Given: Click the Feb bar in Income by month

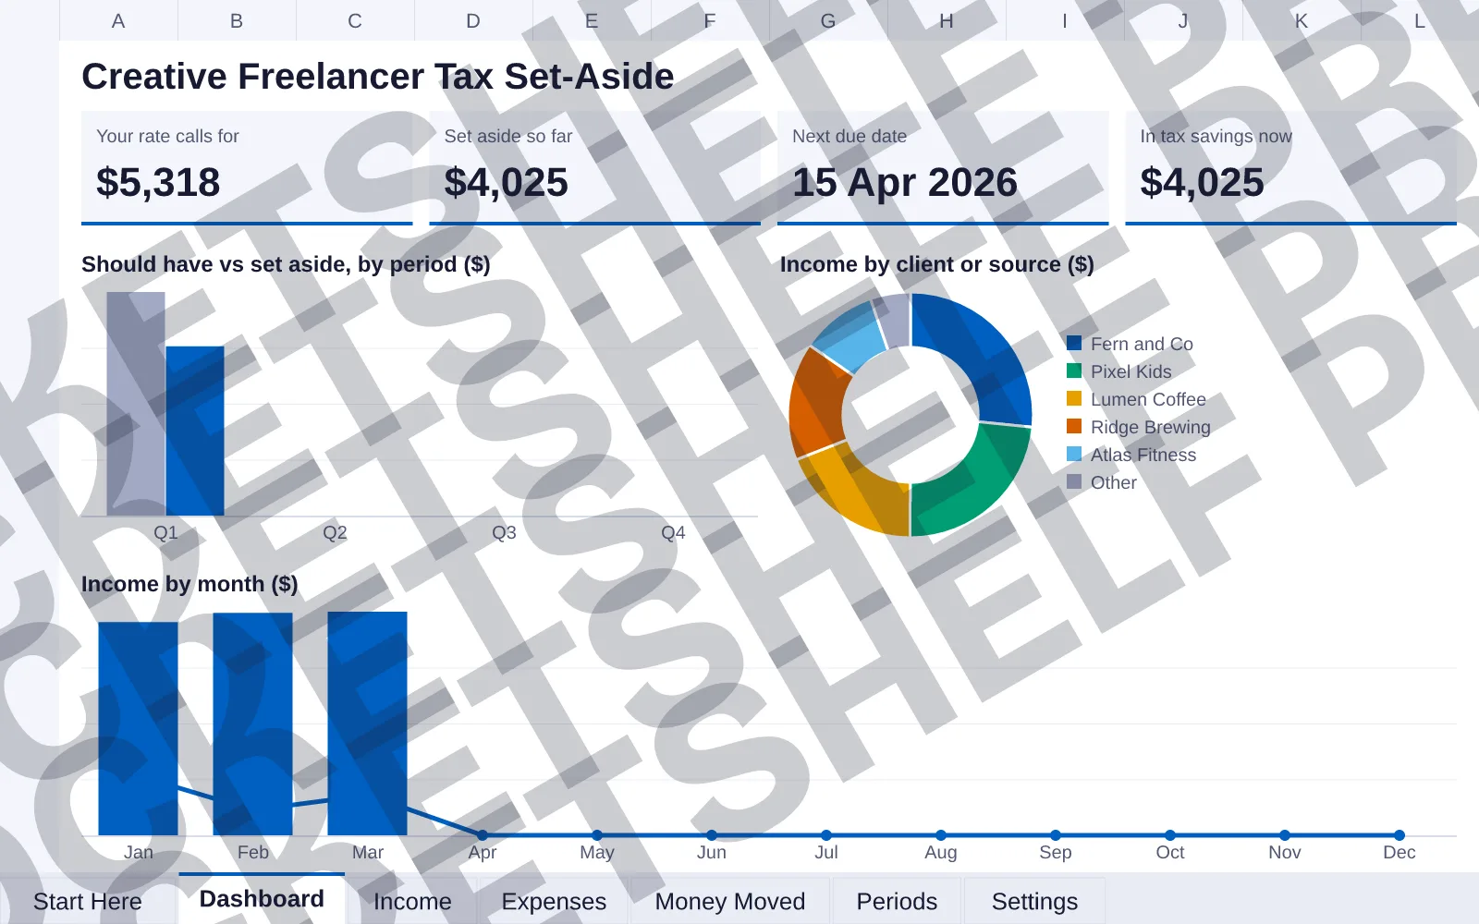Looking at the screenshot, I should click(x=253, y=724).
